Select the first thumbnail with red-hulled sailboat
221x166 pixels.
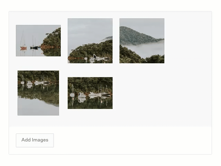coord(38,40)
